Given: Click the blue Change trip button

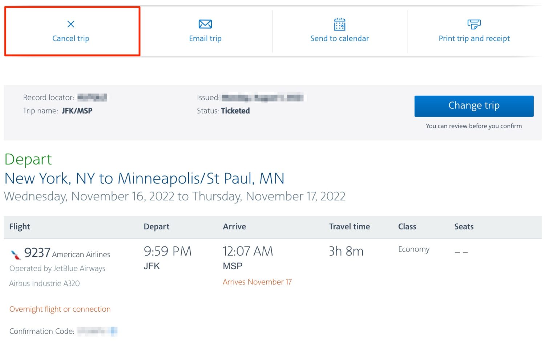Looking at the screenshot, I should pos(474,106).
